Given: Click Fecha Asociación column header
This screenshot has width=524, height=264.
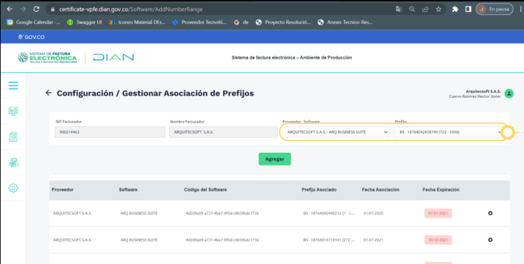Looking at the screenshot, I should 380,190.
